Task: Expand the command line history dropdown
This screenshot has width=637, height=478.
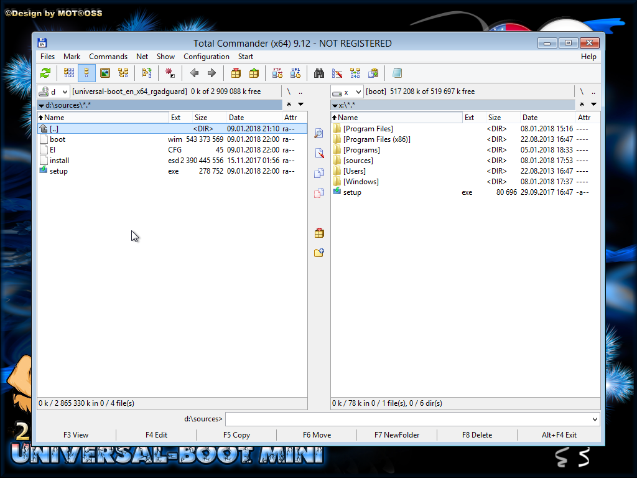Action: tap(595, 419)
